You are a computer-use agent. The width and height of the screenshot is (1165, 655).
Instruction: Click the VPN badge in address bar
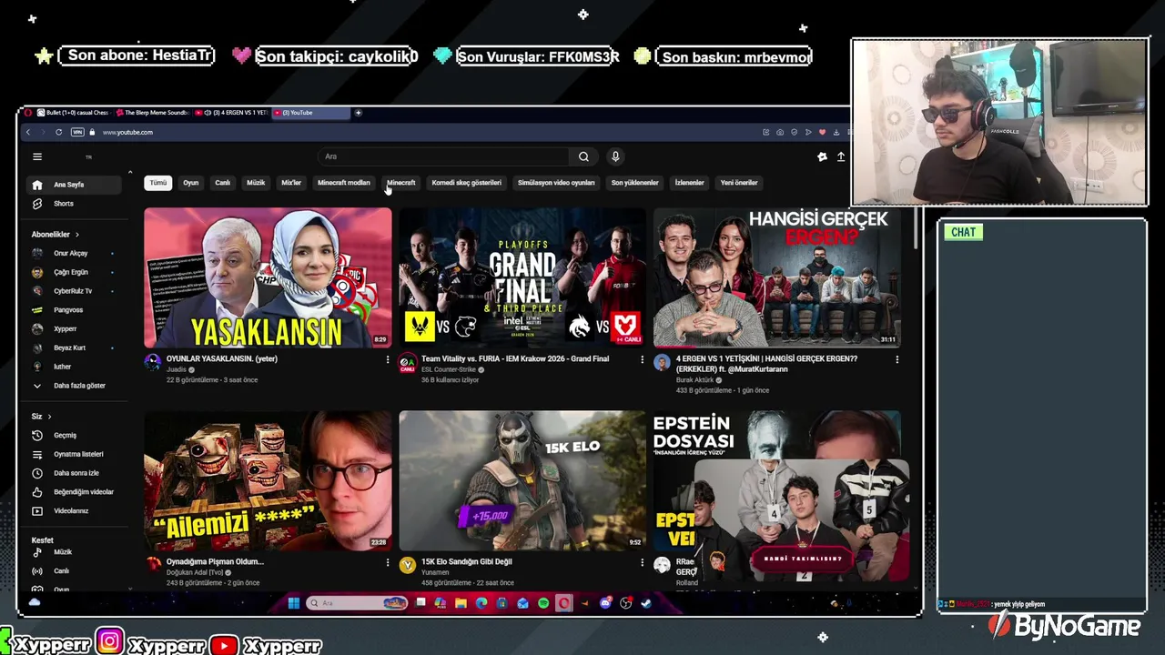pyautogui.click(x=77, y=132)
